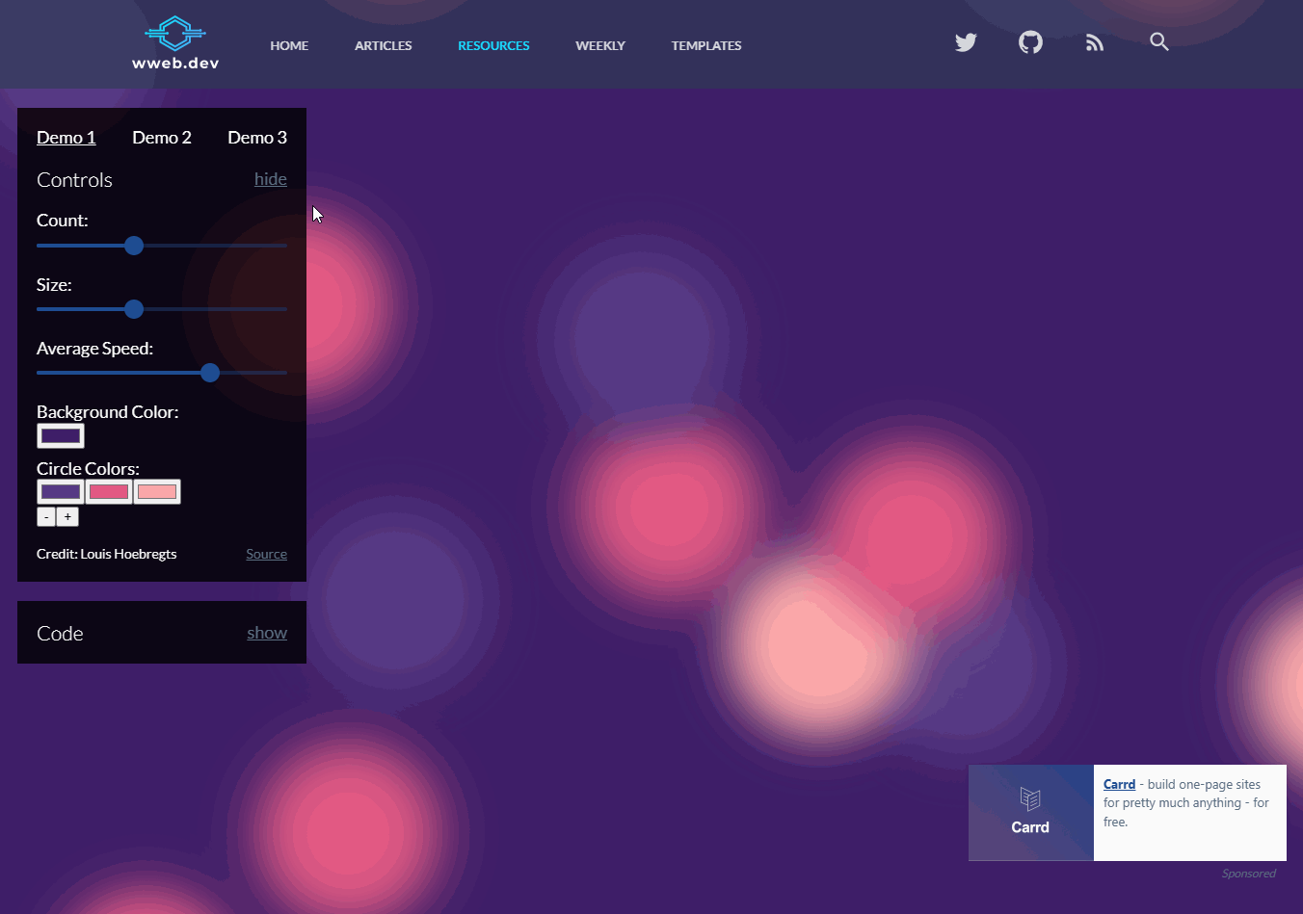The image size is (1303, 914).
Task: Open the ARTICLES menu item
Action: click(x=383, y=45)
